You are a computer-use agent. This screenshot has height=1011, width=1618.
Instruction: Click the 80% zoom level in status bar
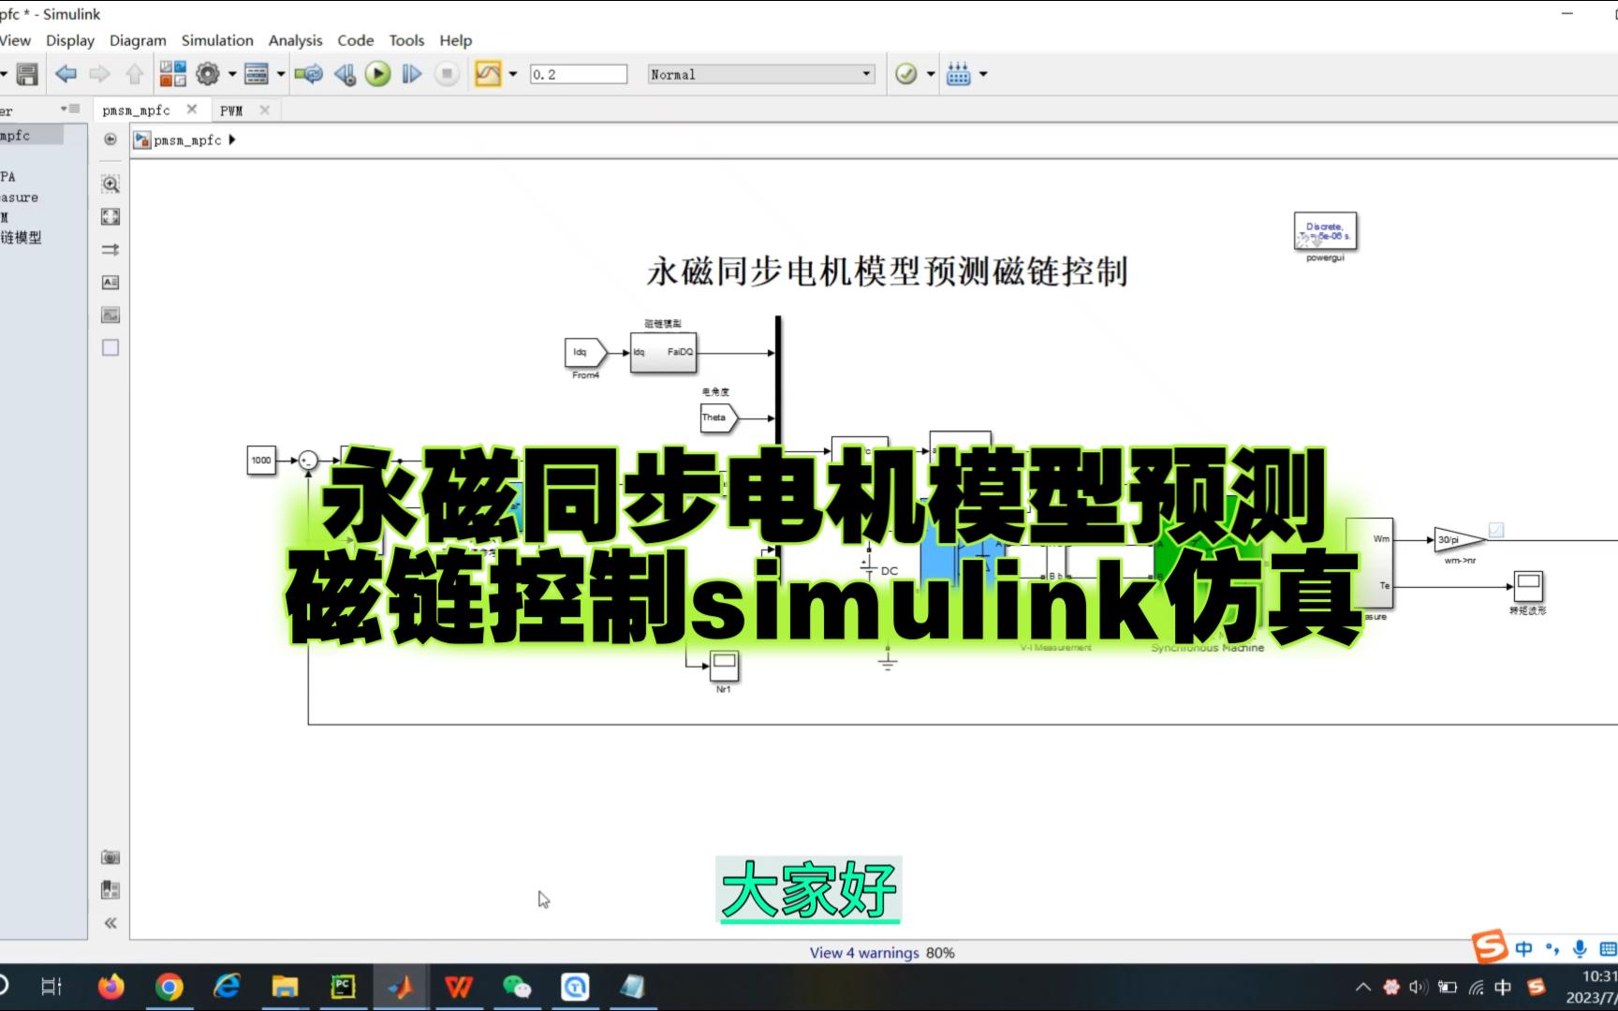pos(940,953)
